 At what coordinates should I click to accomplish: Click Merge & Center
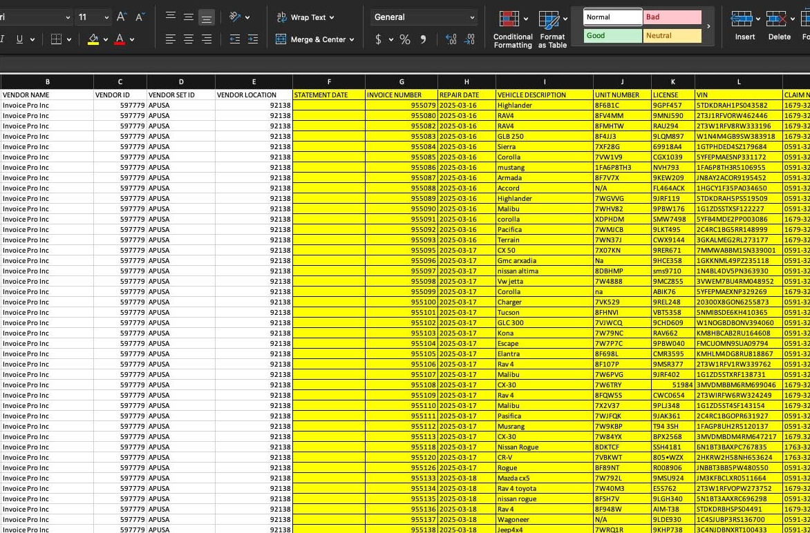310,39
